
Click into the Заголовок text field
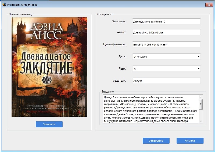[166, 21]
